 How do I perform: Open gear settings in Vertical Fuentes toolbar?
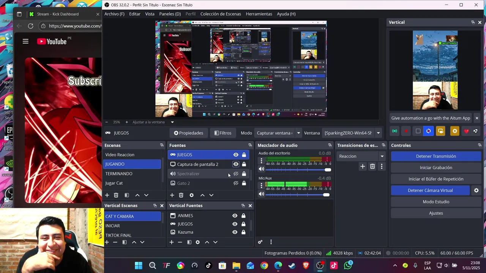tap(197, 242)
